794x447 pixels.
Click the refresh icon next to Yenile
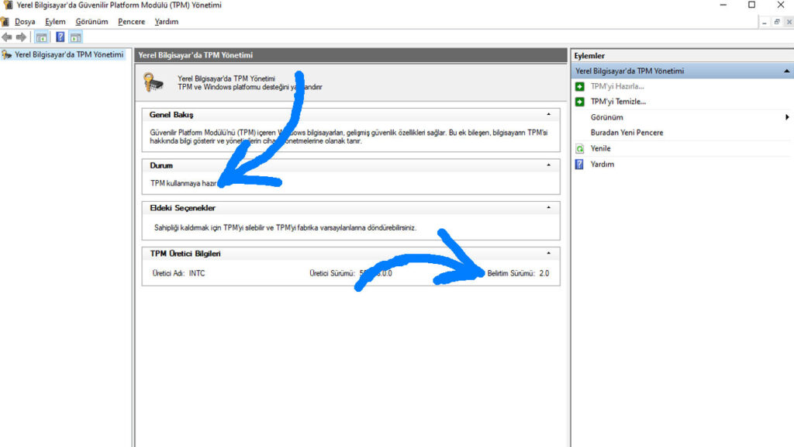(579, 148)
